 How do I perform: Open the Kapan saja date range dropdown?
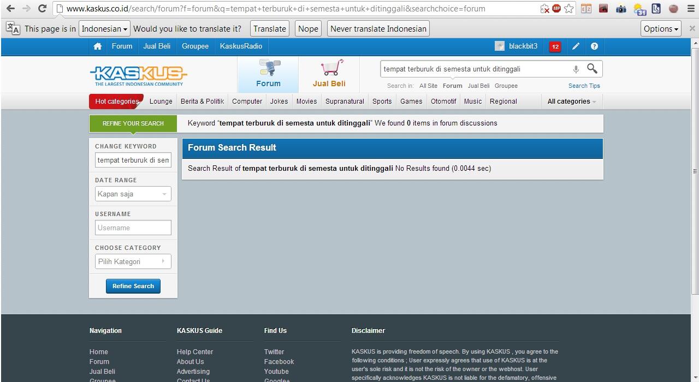coord(133,194)
